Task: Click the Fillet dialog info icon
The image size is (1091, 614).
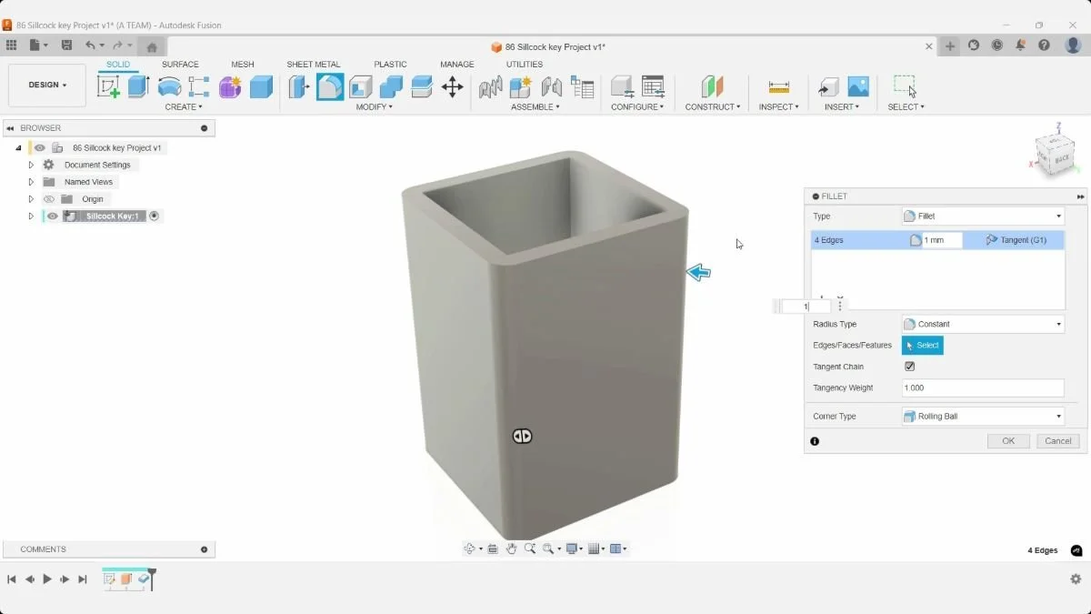Action: (815, 441)
